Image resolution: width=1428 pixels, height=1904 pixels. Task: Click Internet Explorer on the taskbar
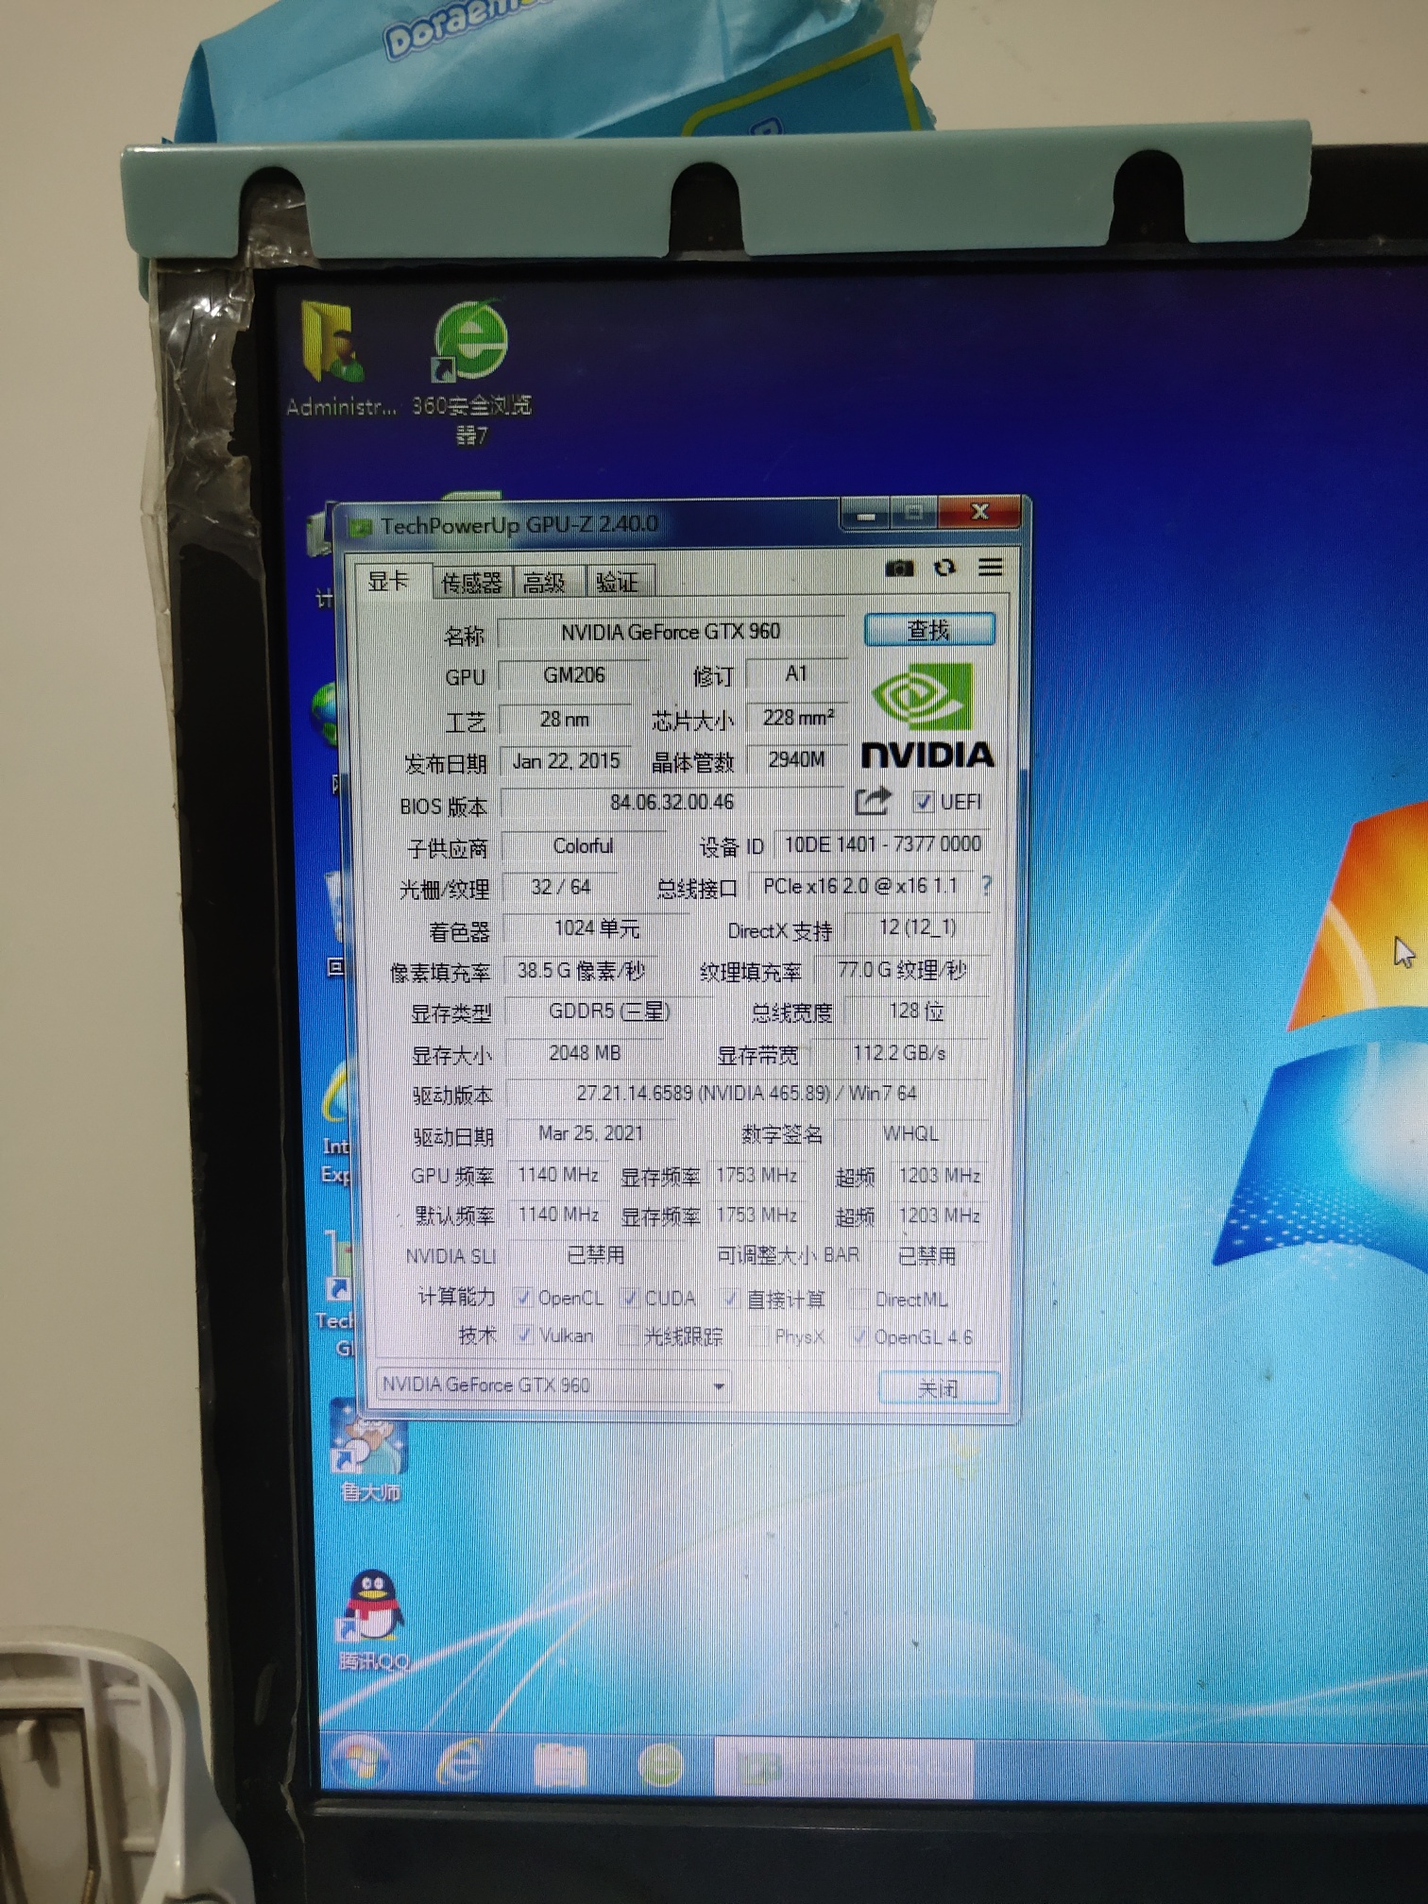pos(460,1762)
